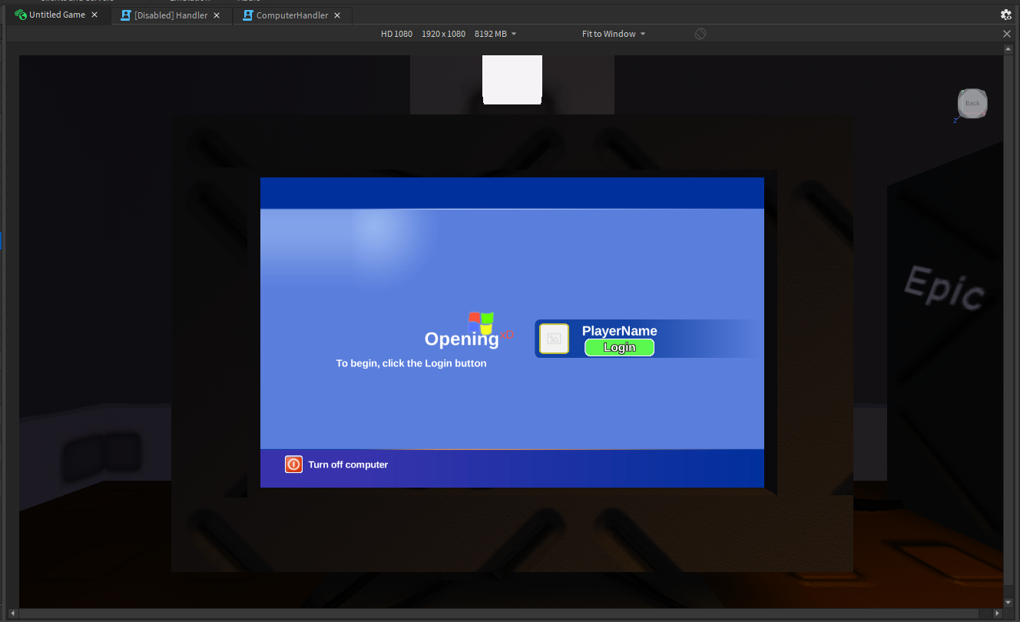Click the script icon on ComputerHandler tab
Viewport: 1020px width, 622px height.
[x=247, y=15]
